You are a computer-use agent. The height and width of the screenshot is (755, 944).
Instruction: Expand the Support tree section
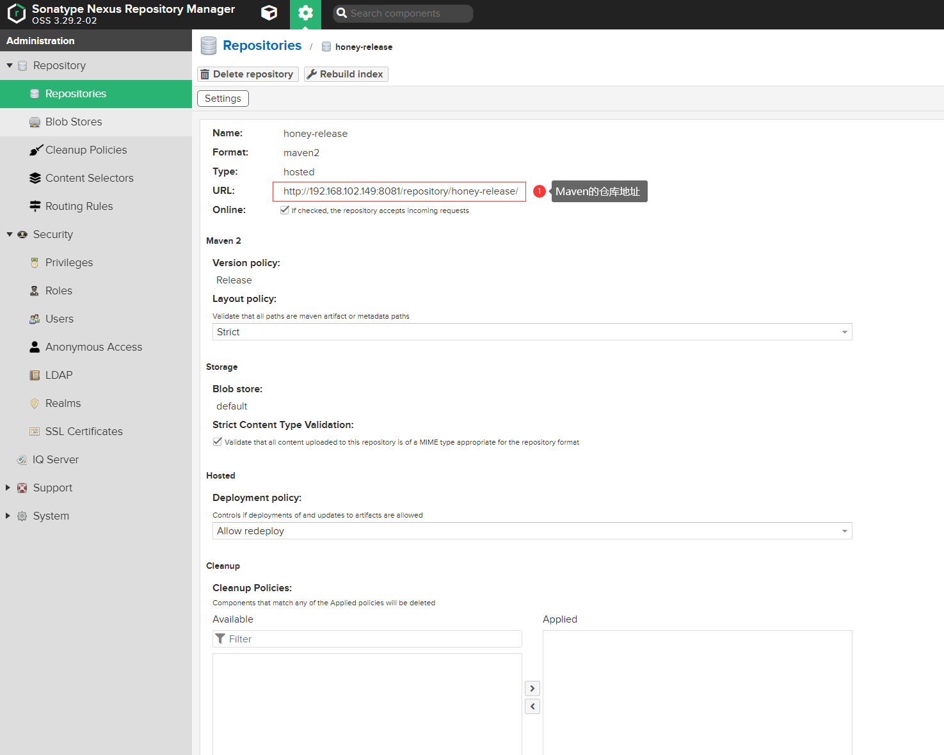(8, 488)
